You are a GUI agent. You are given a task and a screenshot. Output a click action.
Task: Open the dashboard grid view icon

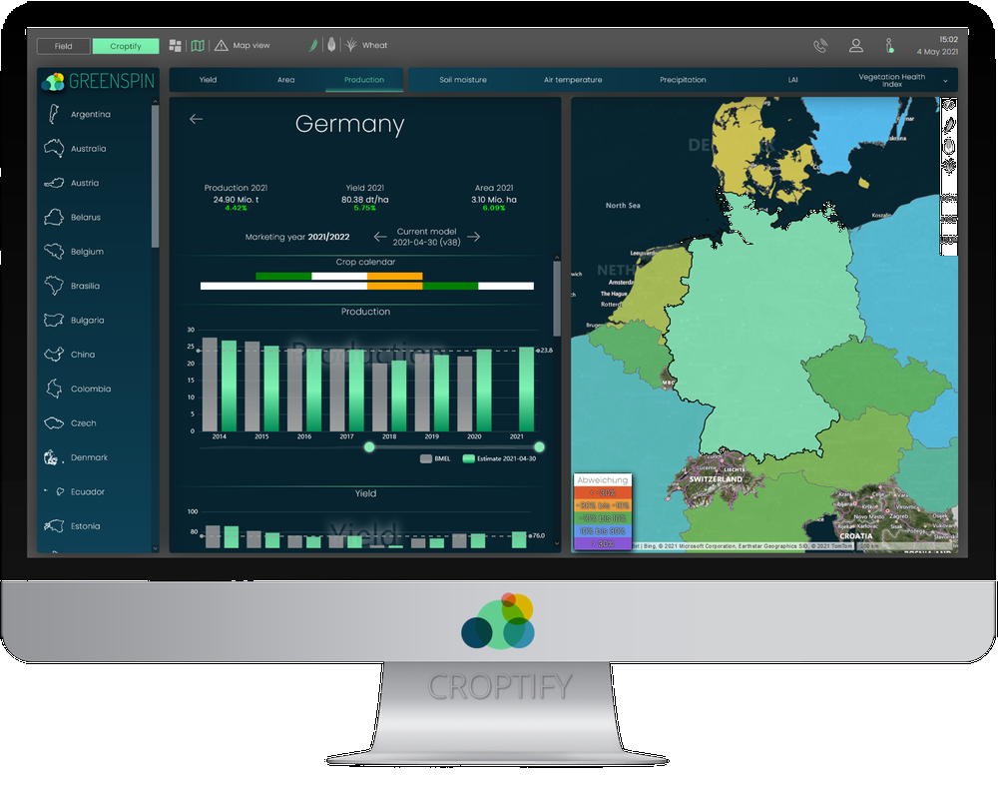[176, 46]
